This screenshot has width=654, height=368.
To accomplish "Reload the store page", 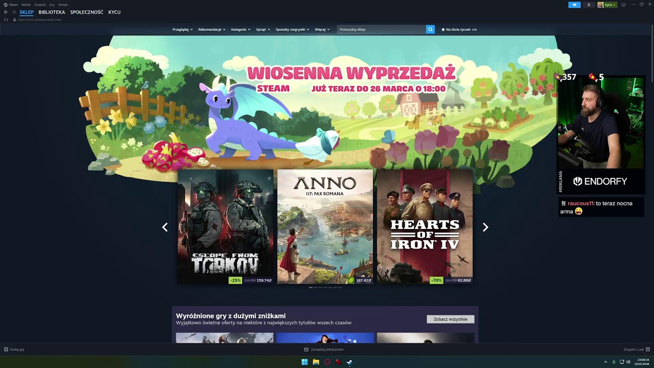I will 6,19.
